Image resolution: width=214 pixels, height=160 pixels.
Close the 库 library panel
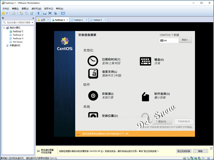coord(33,18)
